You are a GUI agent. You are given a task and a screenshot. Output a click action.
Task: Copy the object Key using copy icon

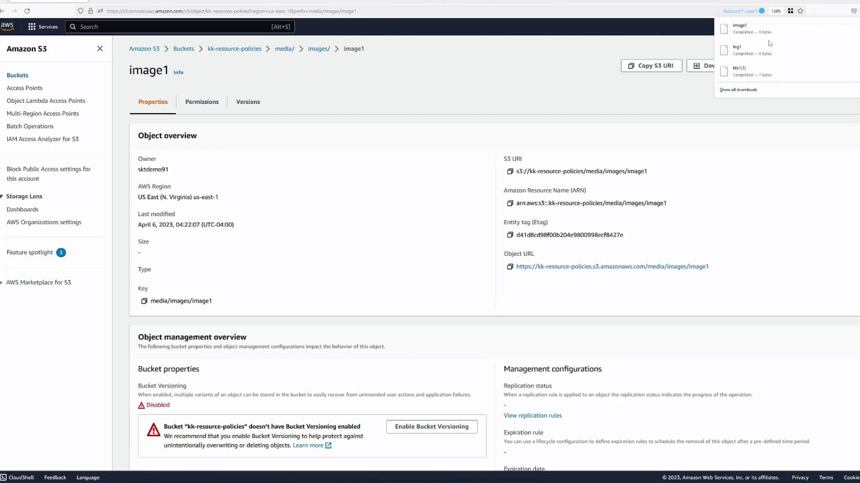(x=144, y=301)
